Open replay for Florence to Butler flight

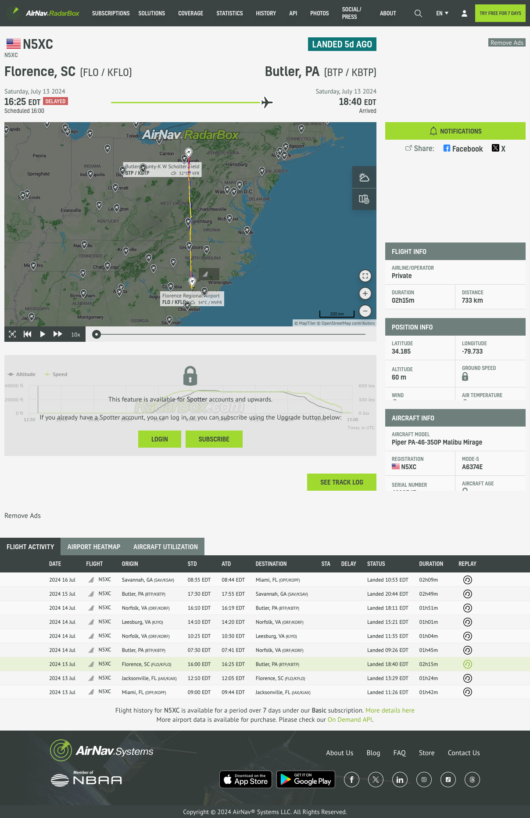[468, 664]
